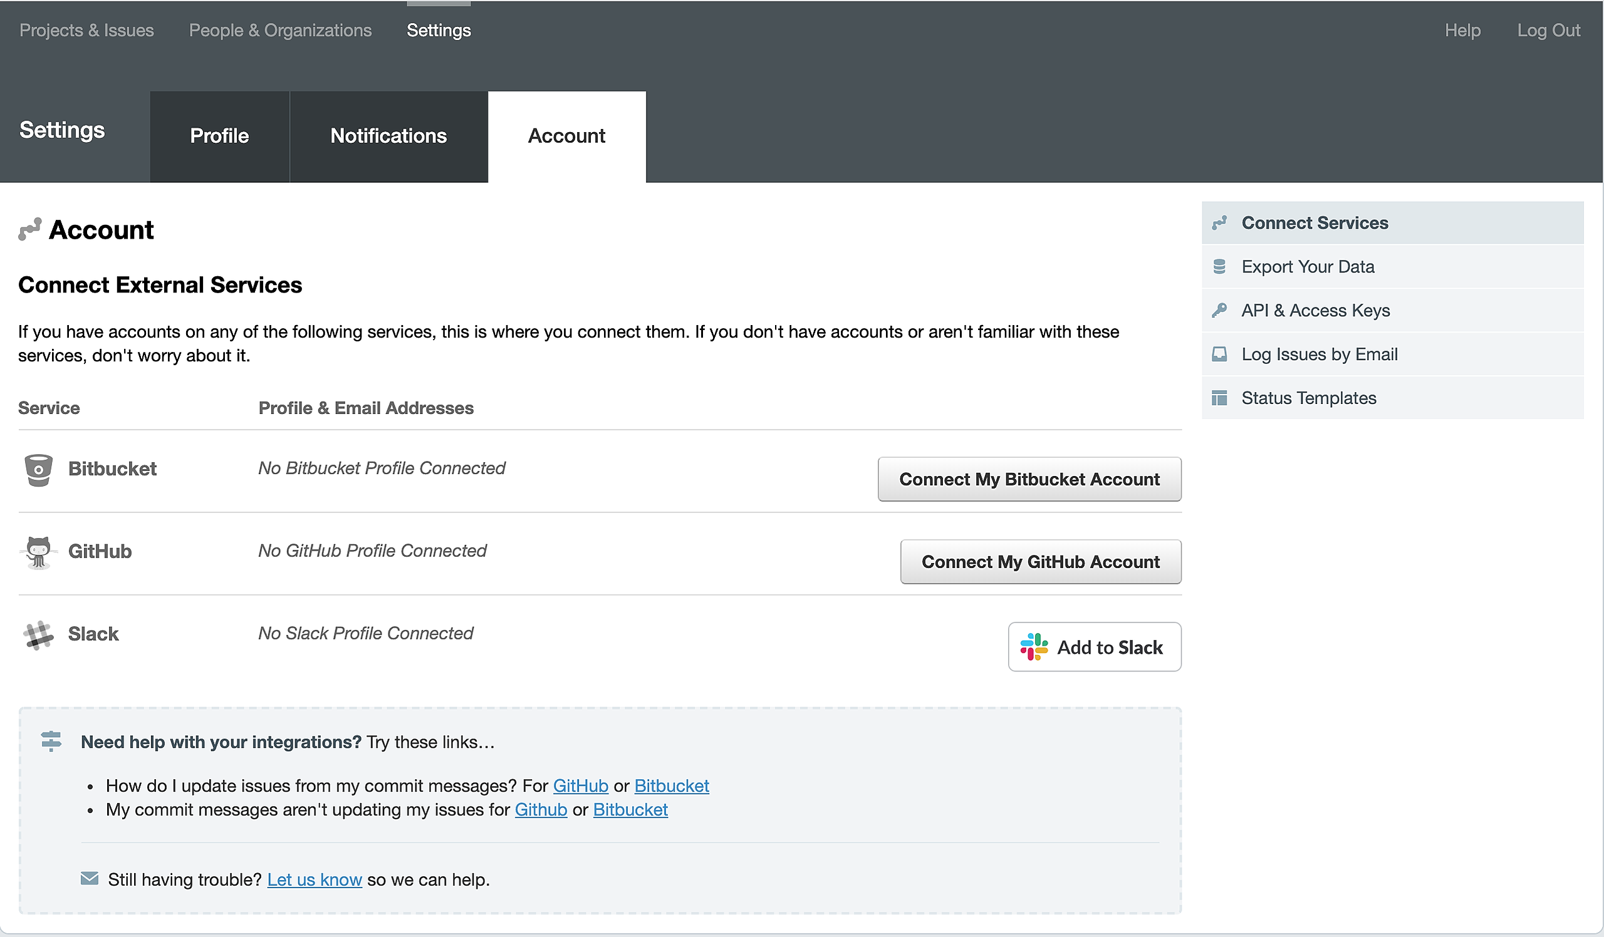Follow the Let us know link
This screenshot has width=1604, height=937.
(x=315, y=880)
